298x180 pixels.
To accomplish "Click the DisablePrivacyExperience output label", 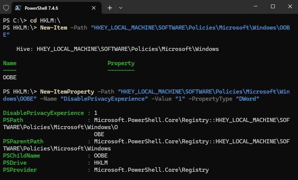I will 43,113.
